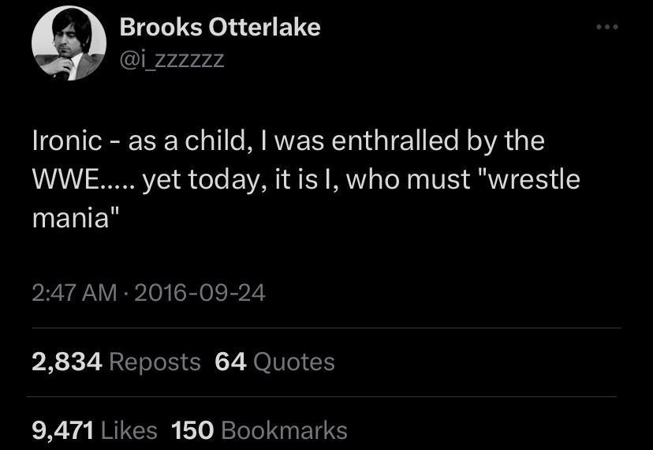Open the Brooks Otterlake display name link

[x=220, y=28]
